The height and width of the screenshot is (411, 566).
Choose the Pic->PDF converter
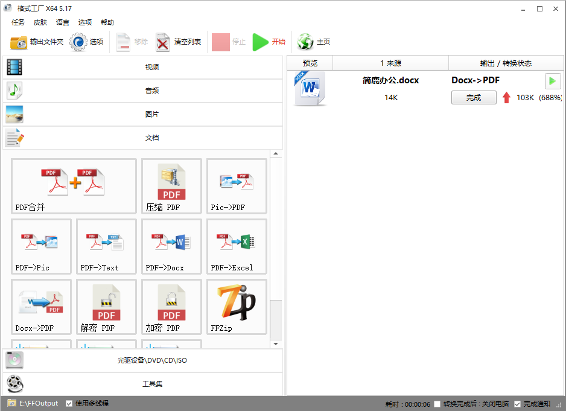[x=237, y=186]
